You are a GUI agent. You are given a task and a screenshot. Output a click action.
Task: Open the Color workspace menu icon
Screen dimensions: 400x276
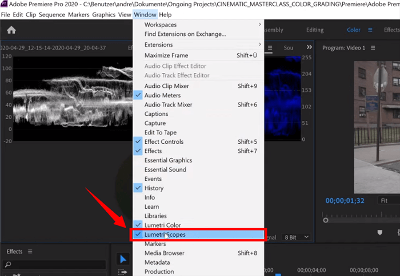click(x=370, y=30)
